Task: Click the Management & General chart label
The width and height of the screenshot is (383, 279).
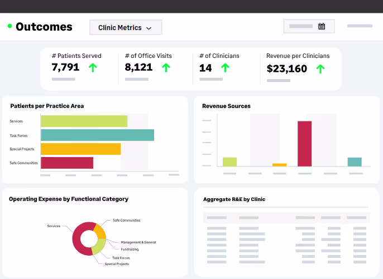Action: pyautogui.click(x=138, y=242)
